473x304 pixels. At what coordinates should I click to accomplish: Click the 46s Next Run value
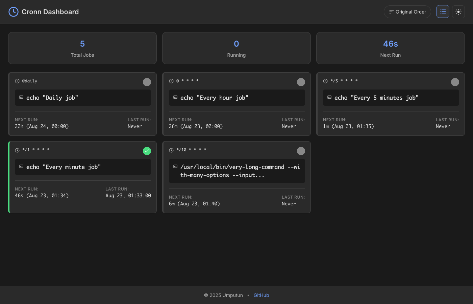tap(391, 44)
